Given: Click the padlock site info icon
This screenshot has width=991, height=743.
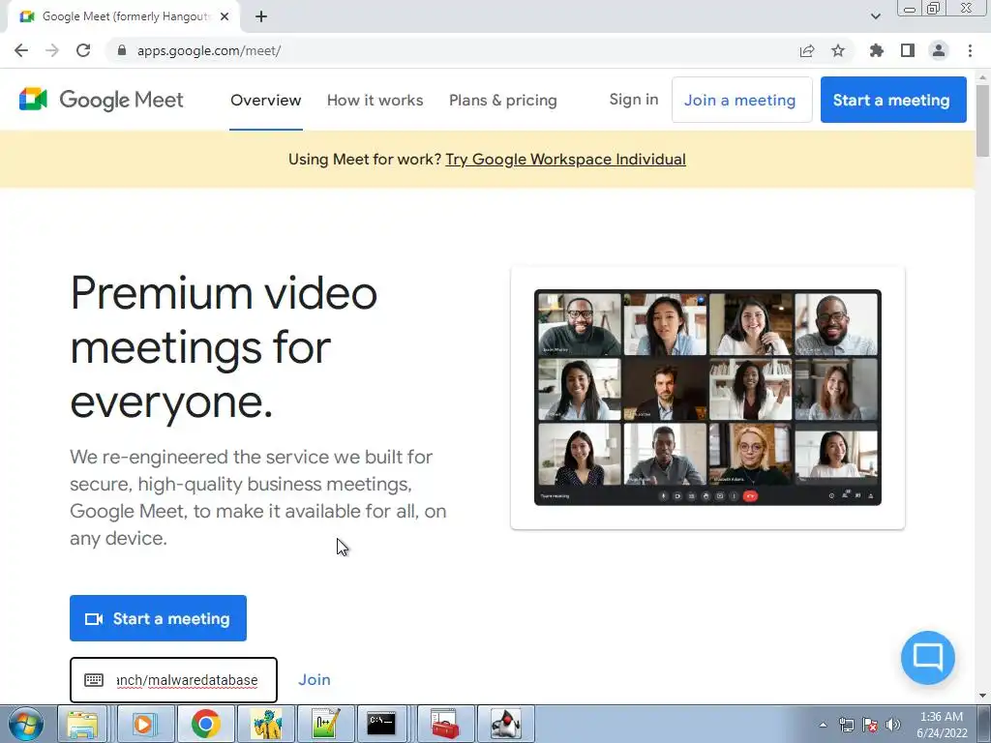Looking at the screenshot, I should coord(122,50).
